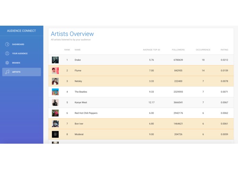Image resolution: width=238 pixels, height=169 pixels.
Task: Click Drake's rating 0.0212
Action: tap(224, 60)
